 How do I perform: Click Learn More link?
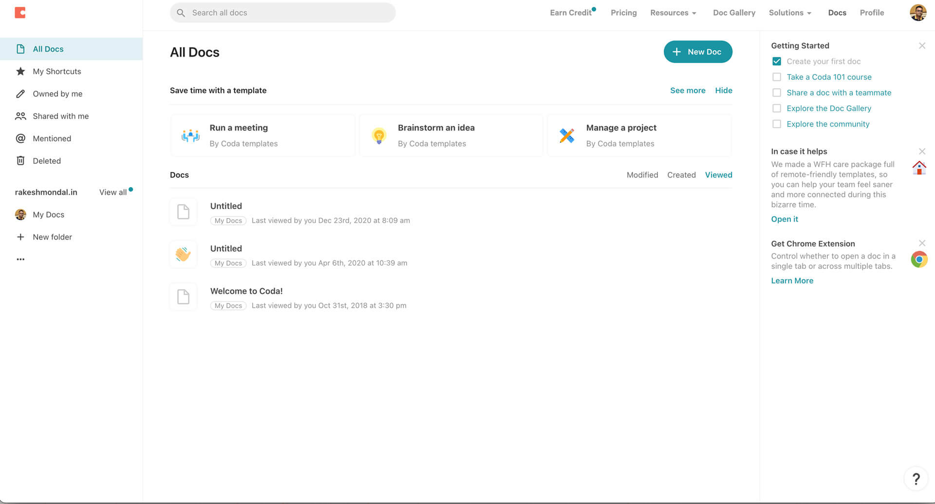pyautogui.click(x=792, y=280)
